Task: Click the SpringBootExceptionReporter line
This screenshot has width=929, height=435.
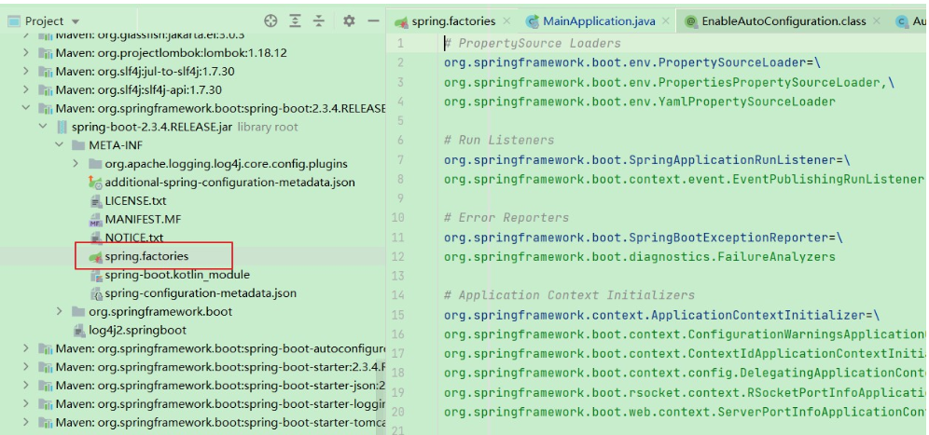Action: click(x=644, y=238)
